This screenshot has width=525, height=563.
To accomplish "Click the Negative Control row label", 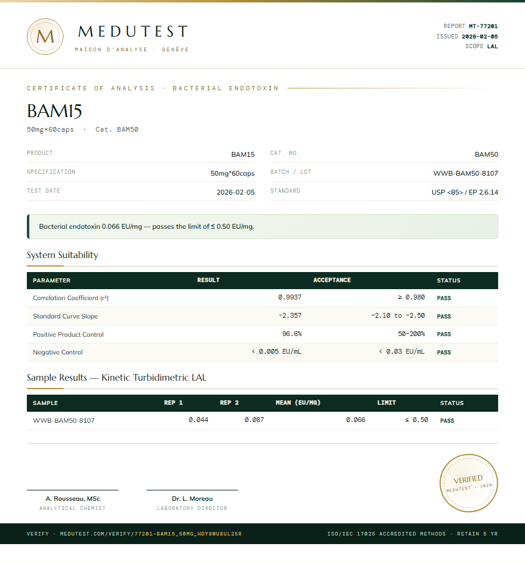I will point(58,352).
